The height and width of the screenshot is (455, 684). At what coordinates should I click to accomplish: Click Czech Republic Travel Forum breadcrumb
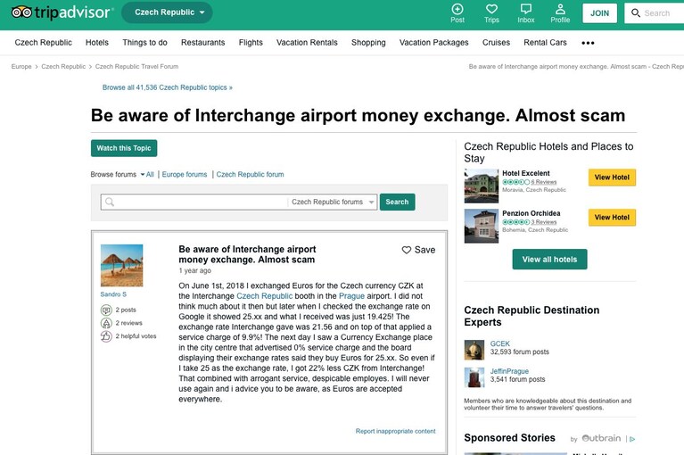[136, 67]
